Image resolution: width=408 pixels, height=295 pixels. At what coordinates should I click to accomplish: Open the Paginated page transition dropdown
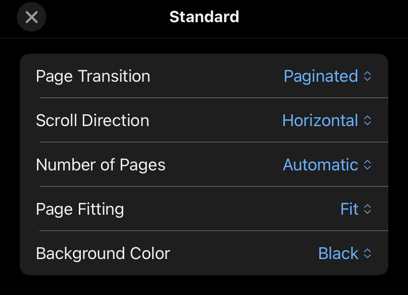click(327, 76)
